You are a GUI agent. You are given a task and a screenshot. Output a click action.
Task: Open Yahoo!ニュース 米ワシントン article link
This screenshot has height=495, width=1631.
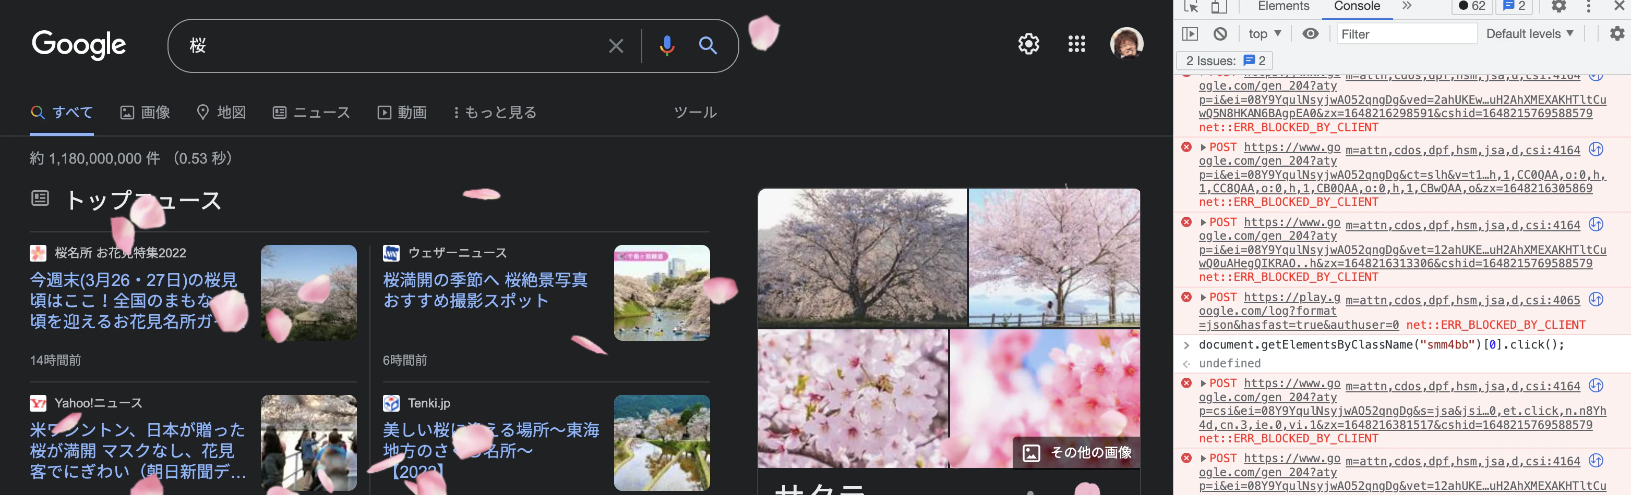[x=137, y=450]
